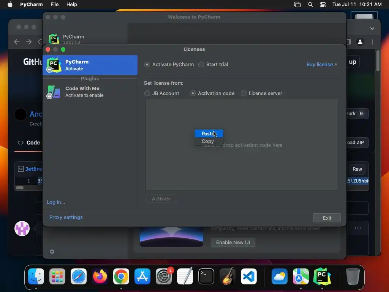389x292 pixels.
Task: Open Firefox from the Dock
Action: [x=100, y=276]
